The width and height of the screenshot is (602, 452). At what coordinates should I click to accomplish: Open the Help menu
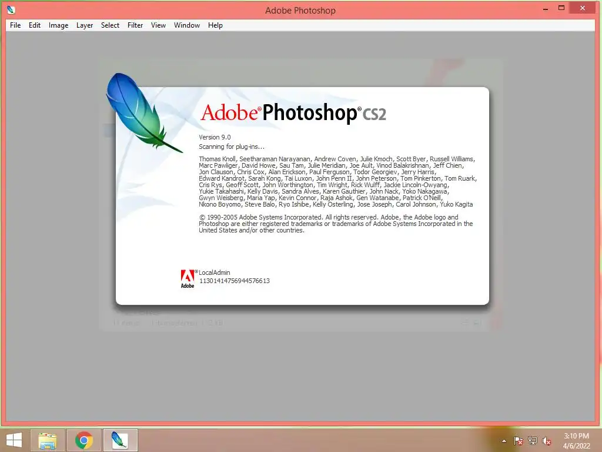point(215,25)
